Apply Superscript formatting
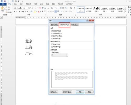This screenshot has height=105, width=131. 28,11
